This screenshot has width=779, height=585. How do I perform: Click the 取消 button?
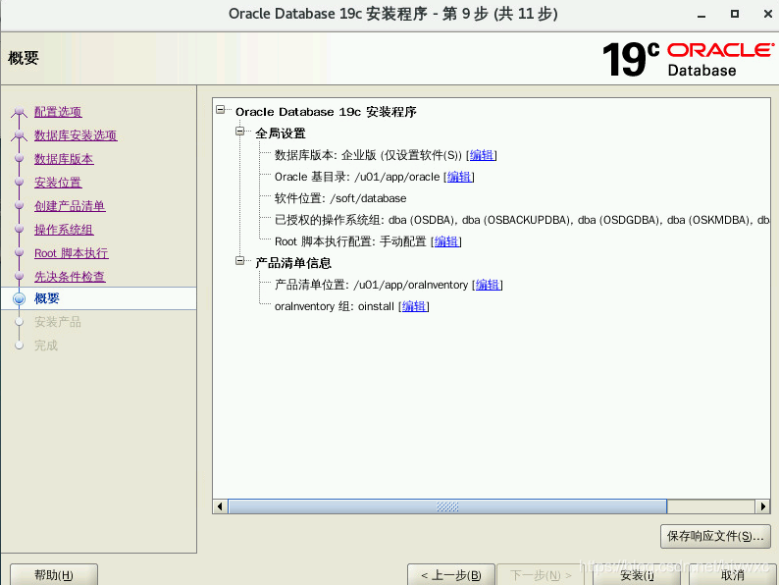pos(732,575)
